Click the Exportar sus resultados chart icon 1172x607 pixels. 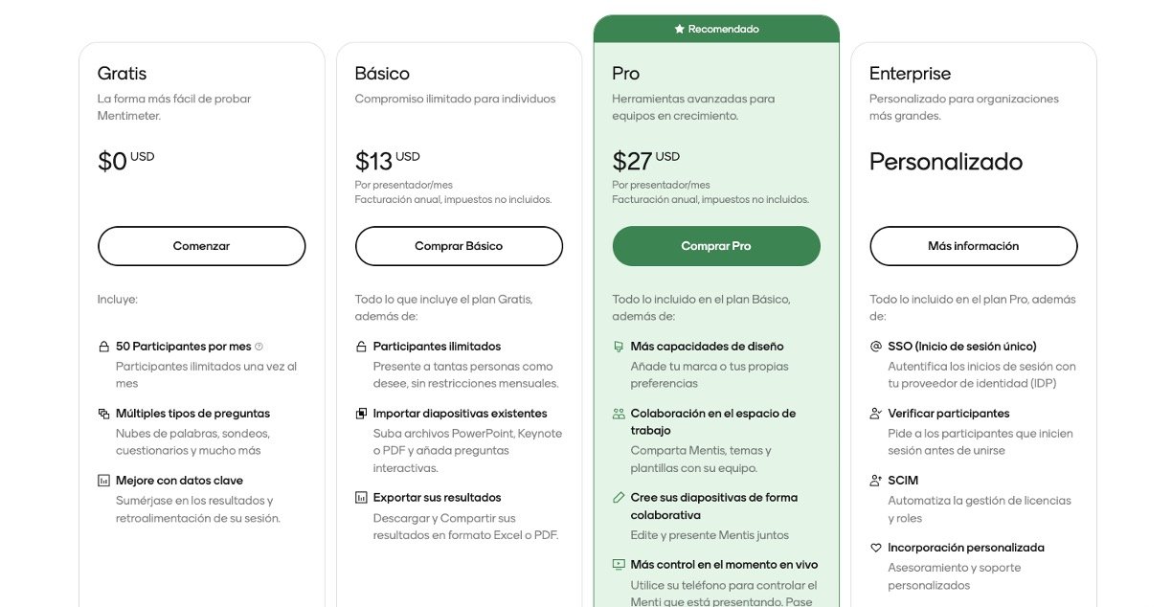click(361, 498)
